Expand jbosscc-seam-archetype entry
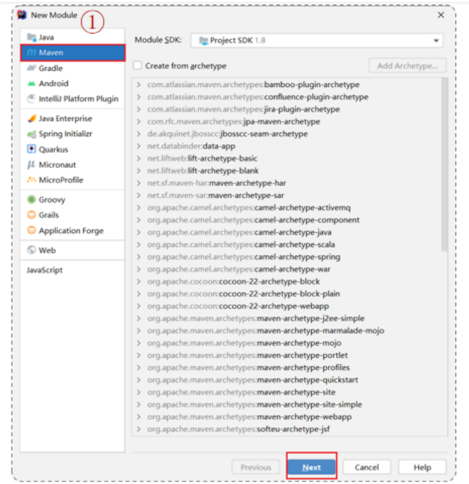The width and height of the screenshot is (469, 484). coord(139,134)
